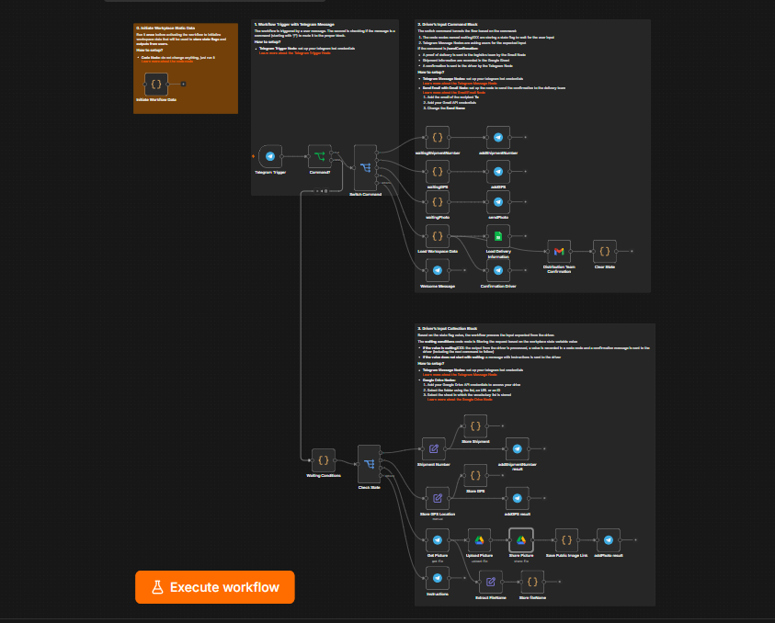Select the Telegram Trigger node
Screen dimensions: 775x623
pyautogui.click(x=270, y=156)
